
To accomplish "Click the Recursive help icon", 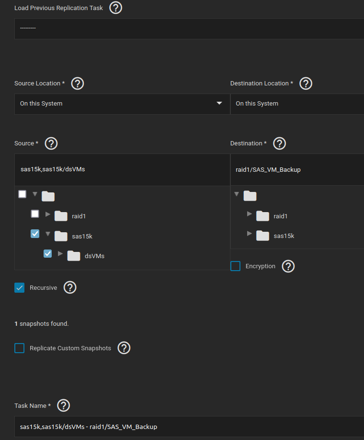I will 70,288.
